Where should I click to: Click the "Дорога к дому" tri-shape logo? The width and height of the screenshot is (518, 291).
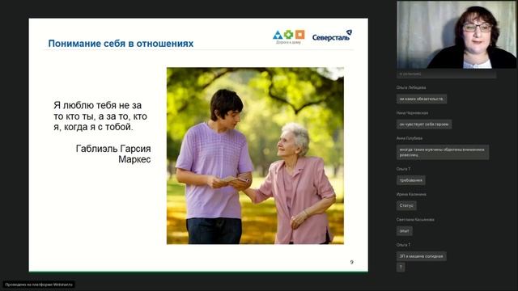pyautogui.click(x=289, y=36)
